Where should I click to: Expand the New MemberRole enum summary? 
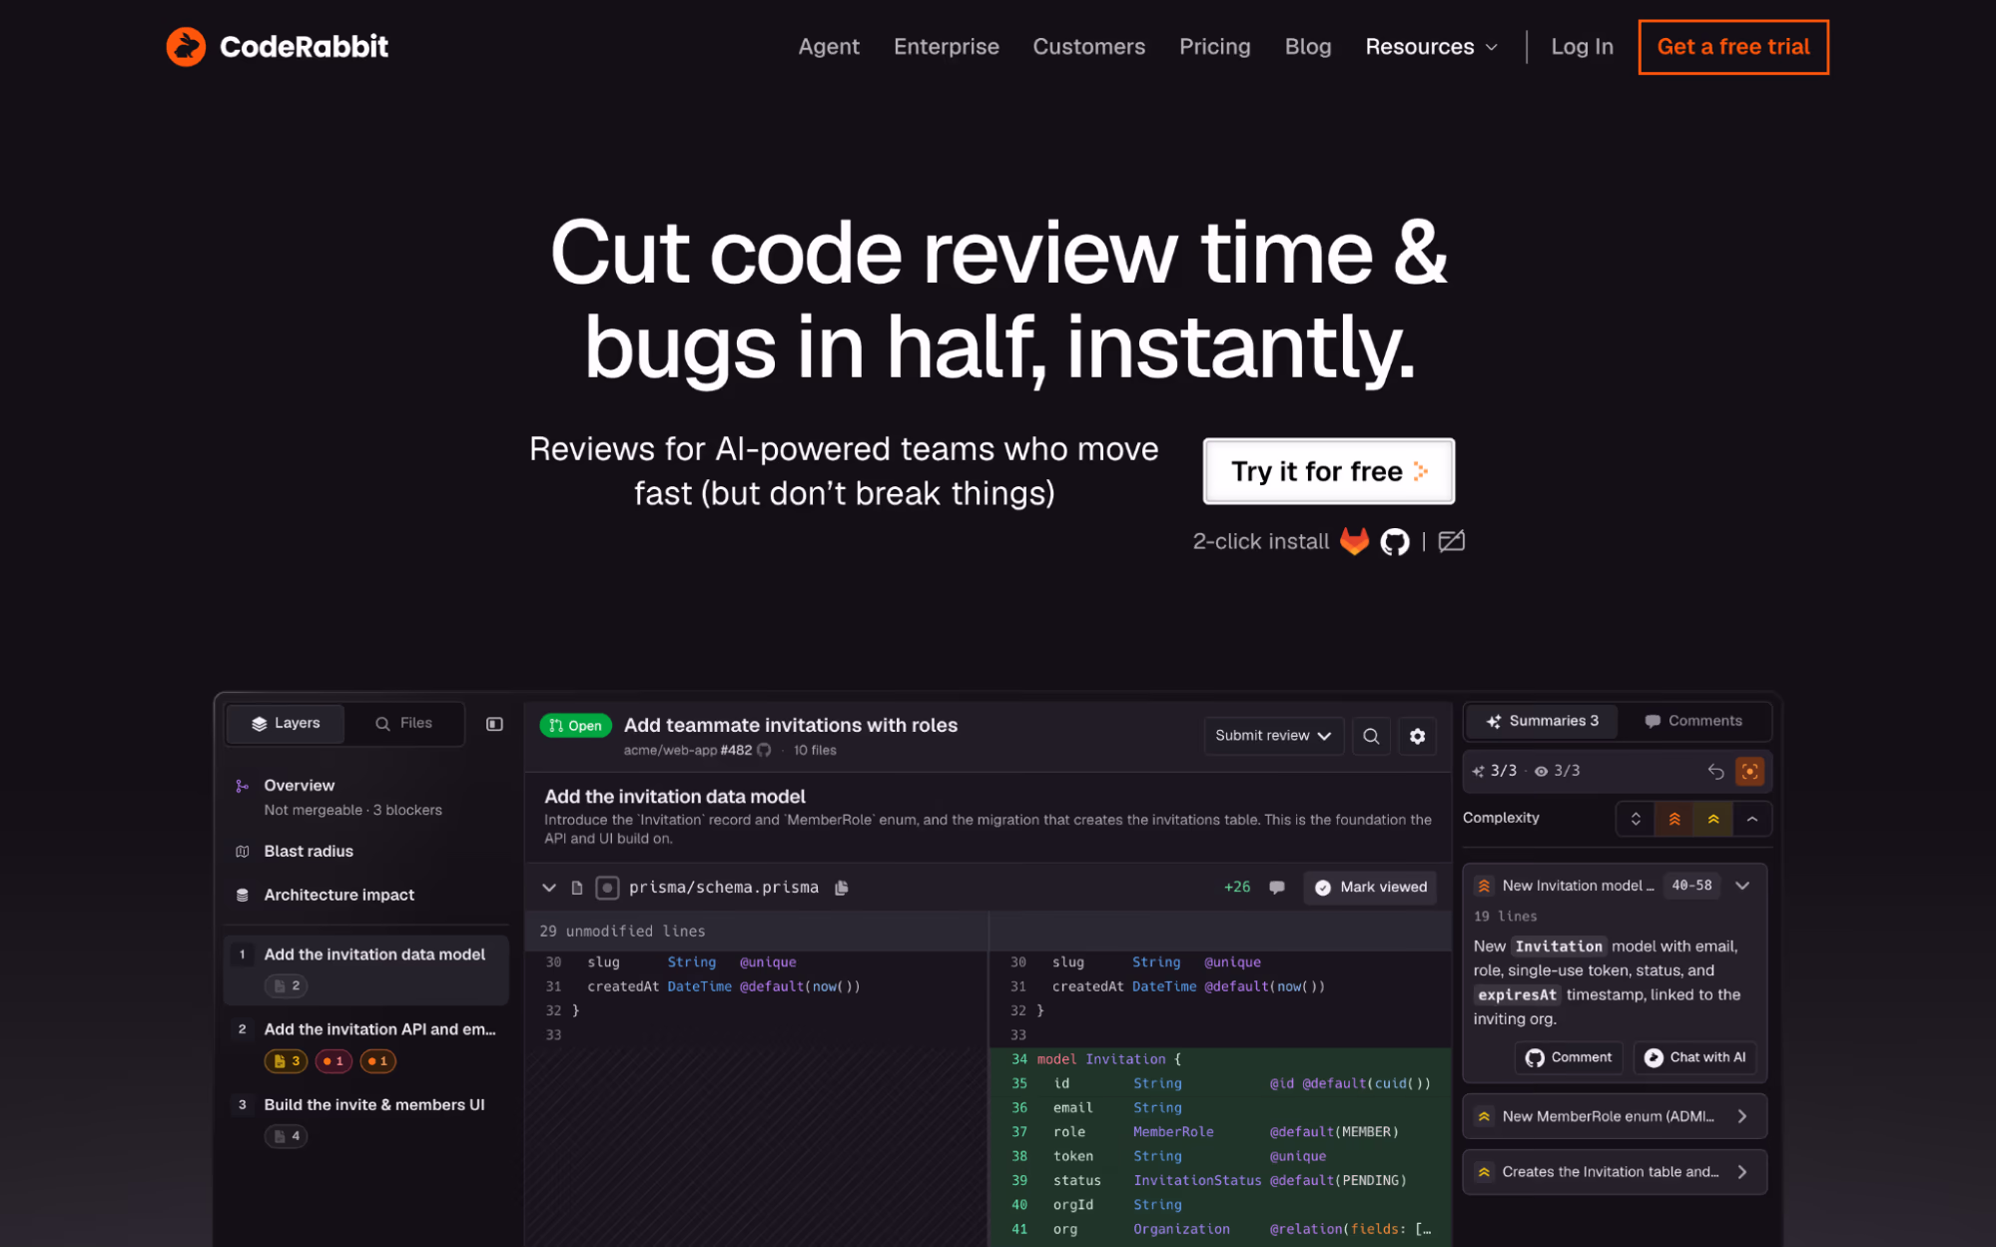click(1615, 1116)
